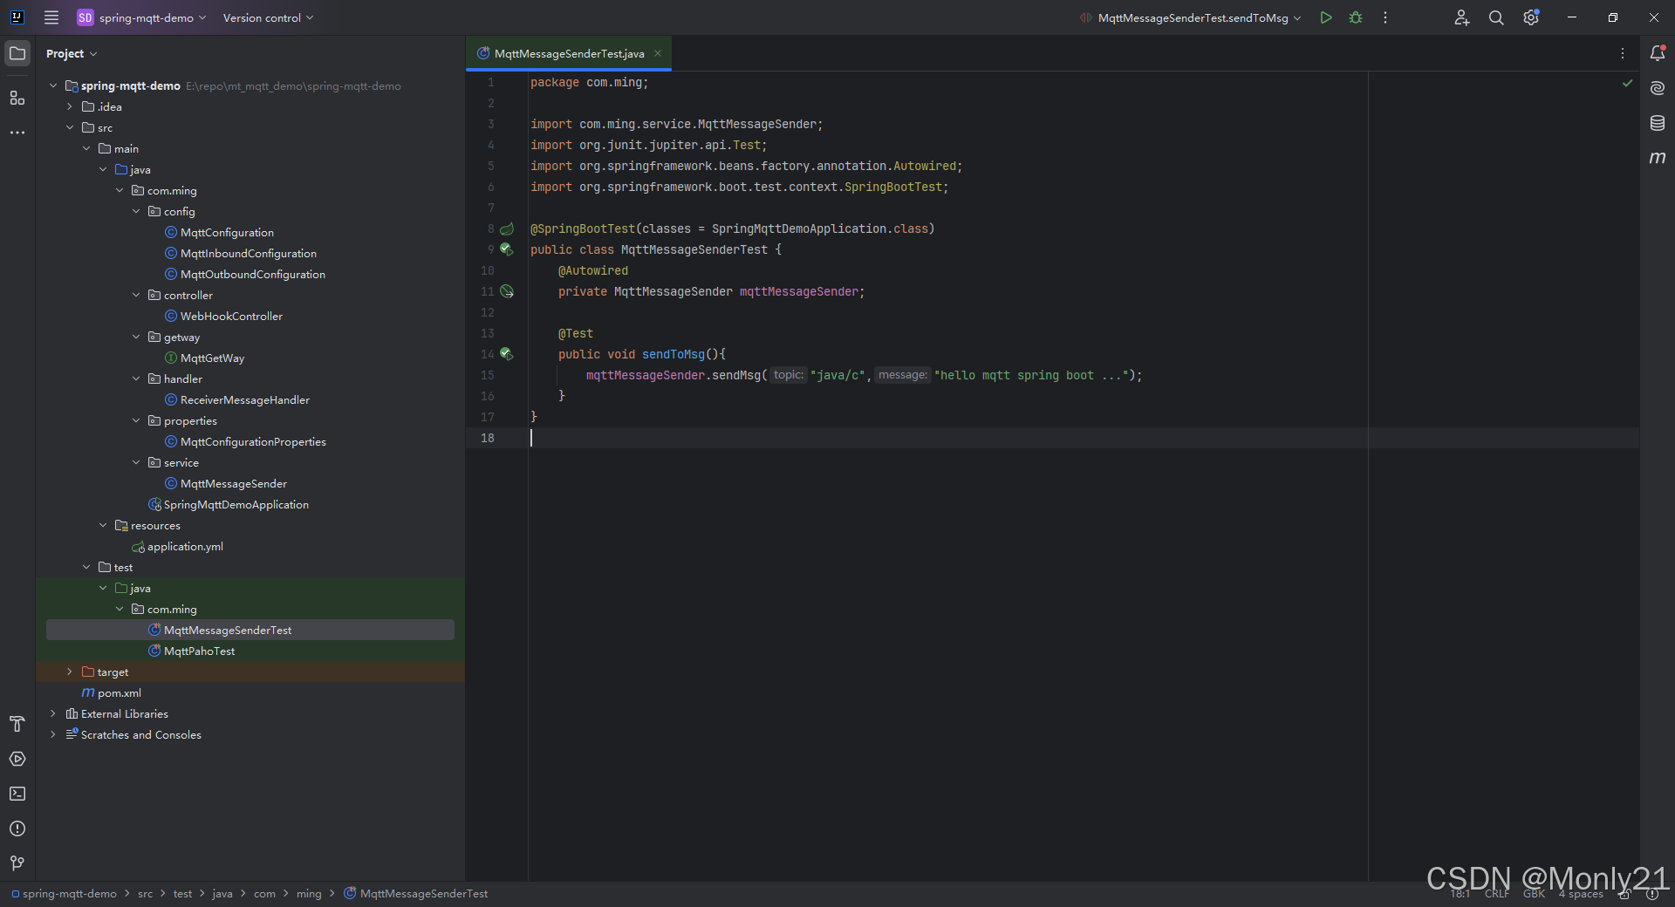Click the CRLF line separator indicator

(x=1497, y=894)
